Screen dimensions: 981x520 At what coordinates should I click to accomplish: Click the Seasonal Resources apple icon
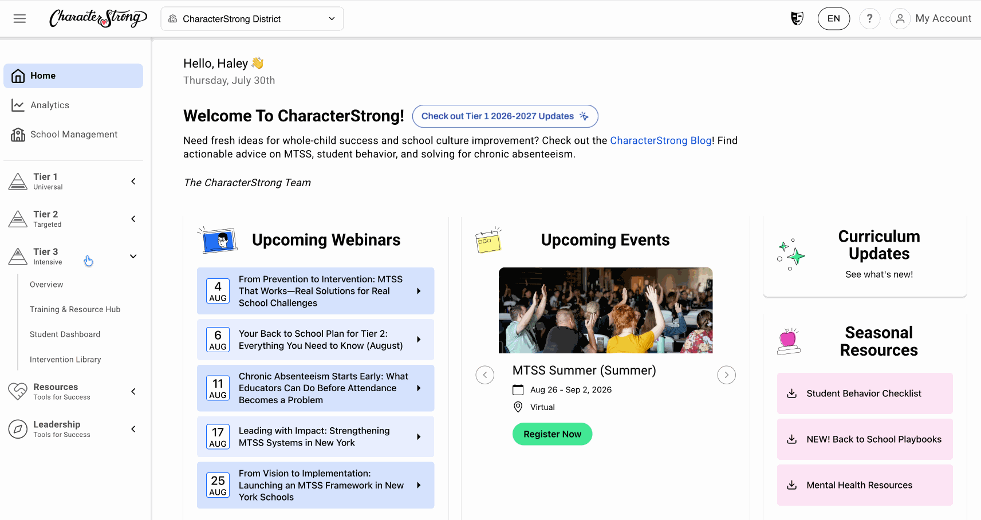coord(789,341)
